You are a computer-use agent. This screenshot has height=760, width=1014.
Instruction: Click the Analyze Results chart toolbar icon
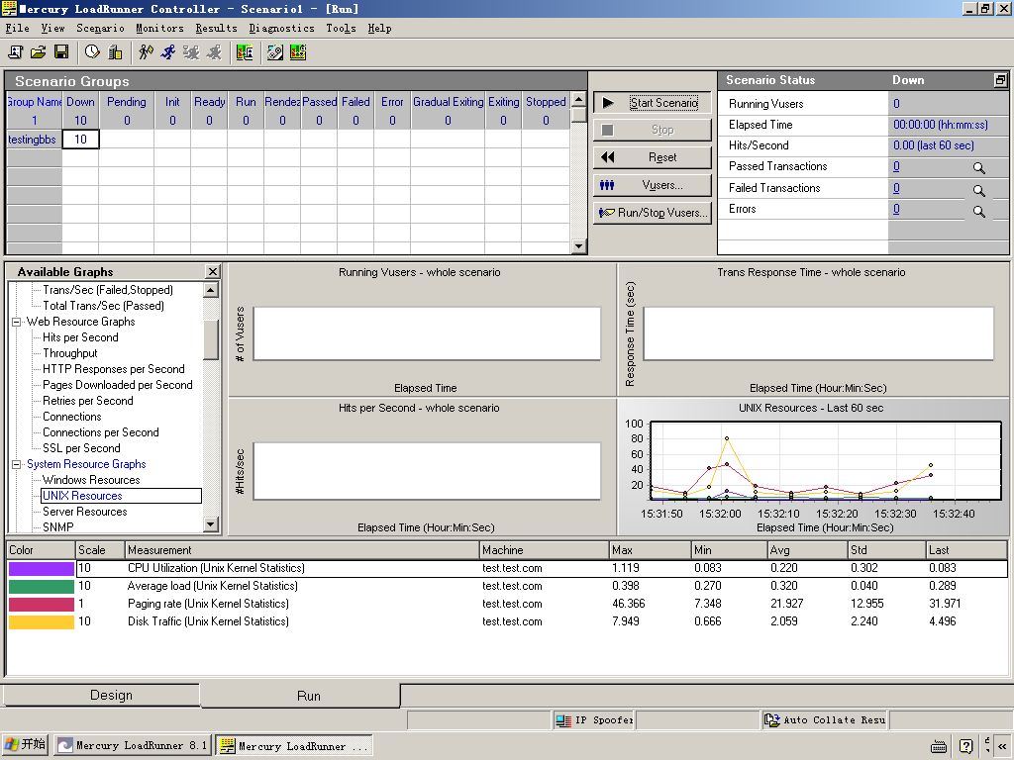tap(245, 52)
